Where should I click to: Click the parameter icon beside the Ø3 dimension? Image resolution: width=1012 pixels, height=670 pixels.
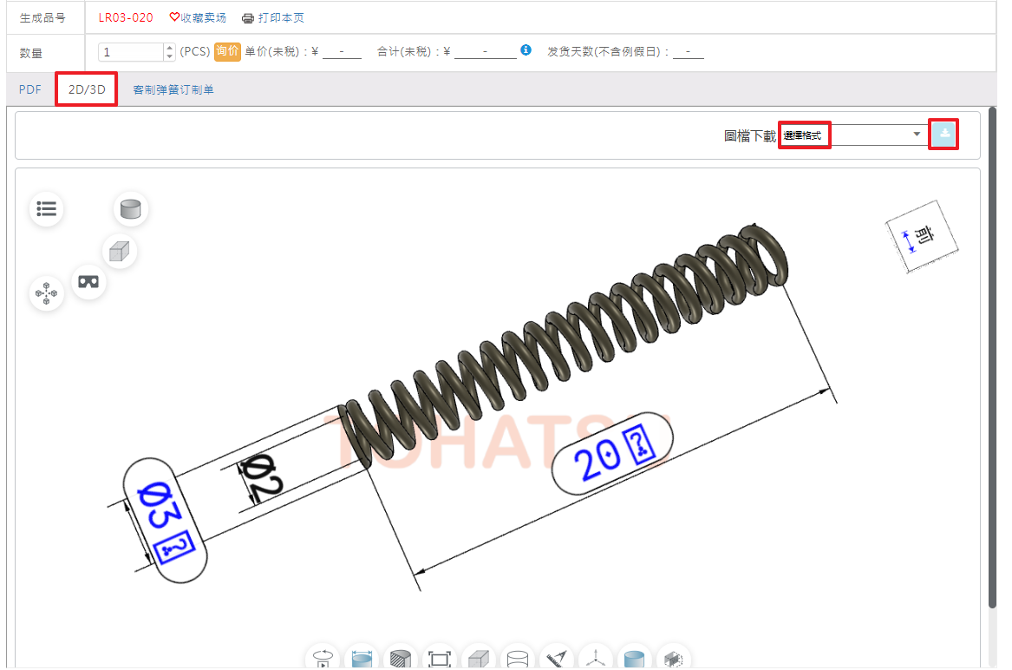tap(175, 547)
